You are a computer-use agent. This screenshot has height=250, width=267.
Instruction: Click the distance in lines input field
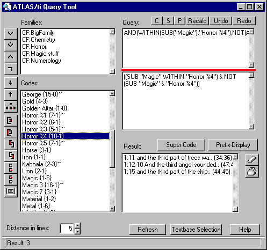67,229
